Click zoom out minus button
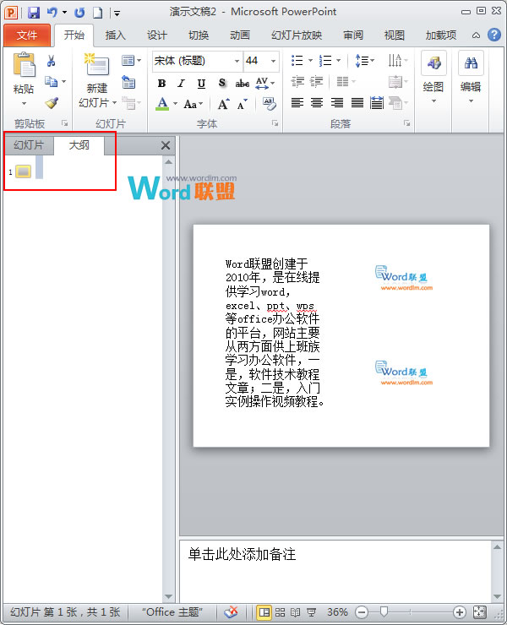Screen dimensions: 507x625 [x=362, y=611]
